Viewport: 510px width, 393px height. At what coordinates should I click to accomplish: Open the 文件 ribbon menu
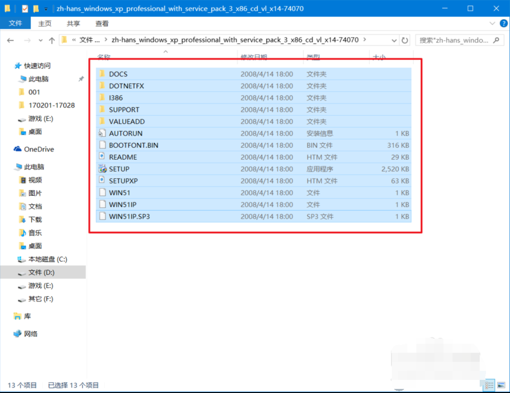click(15, 24)
